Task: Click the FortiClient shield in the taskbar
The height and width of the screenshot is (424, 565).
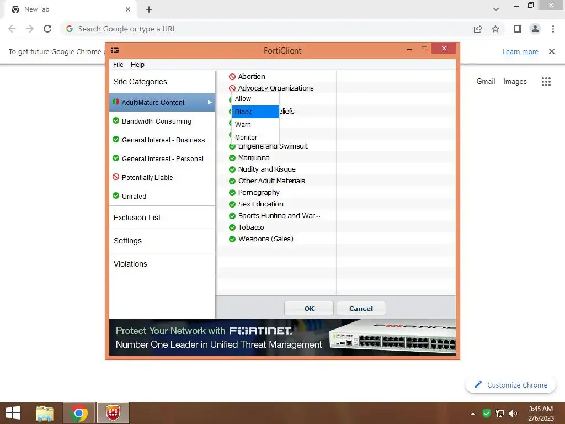Action: click(113, 413)
